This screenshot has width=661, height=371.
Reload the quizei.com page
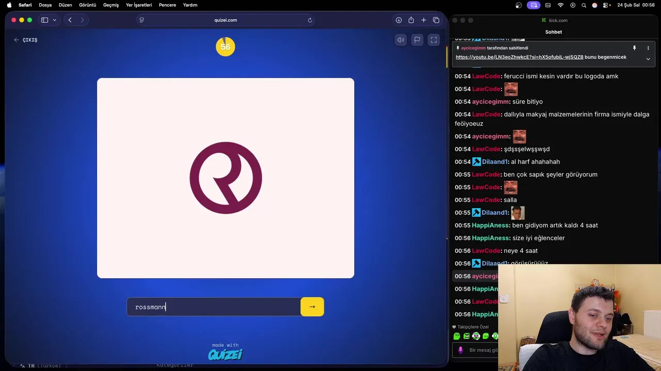[x=310, y=20]
